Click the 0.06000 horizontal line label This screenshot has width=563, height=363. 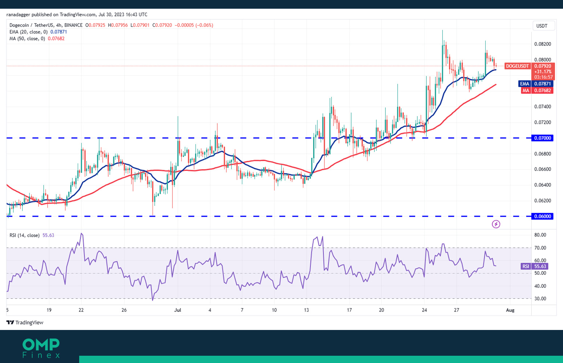tap(542, 216)
